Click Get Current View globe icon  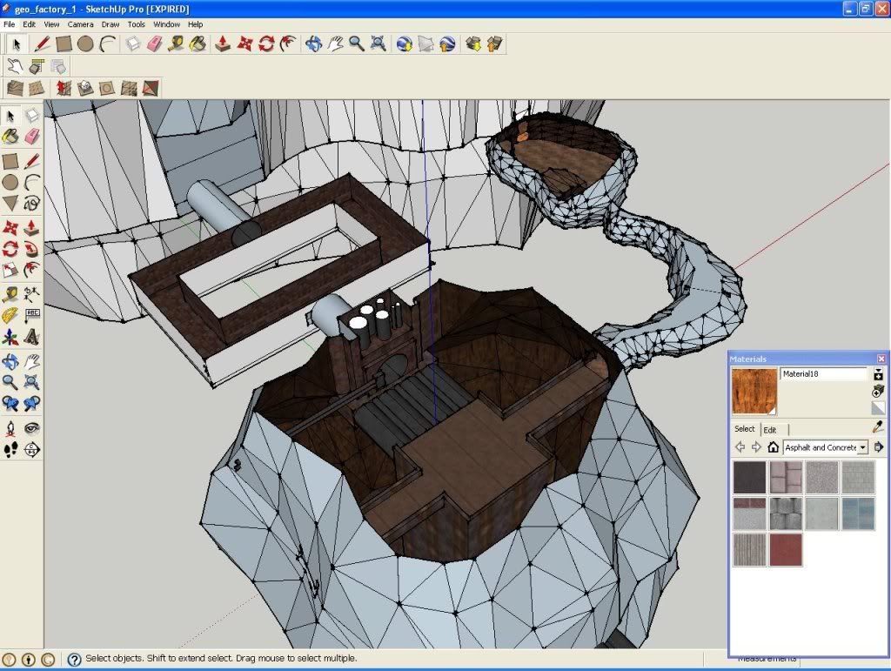tap(404, 44)
